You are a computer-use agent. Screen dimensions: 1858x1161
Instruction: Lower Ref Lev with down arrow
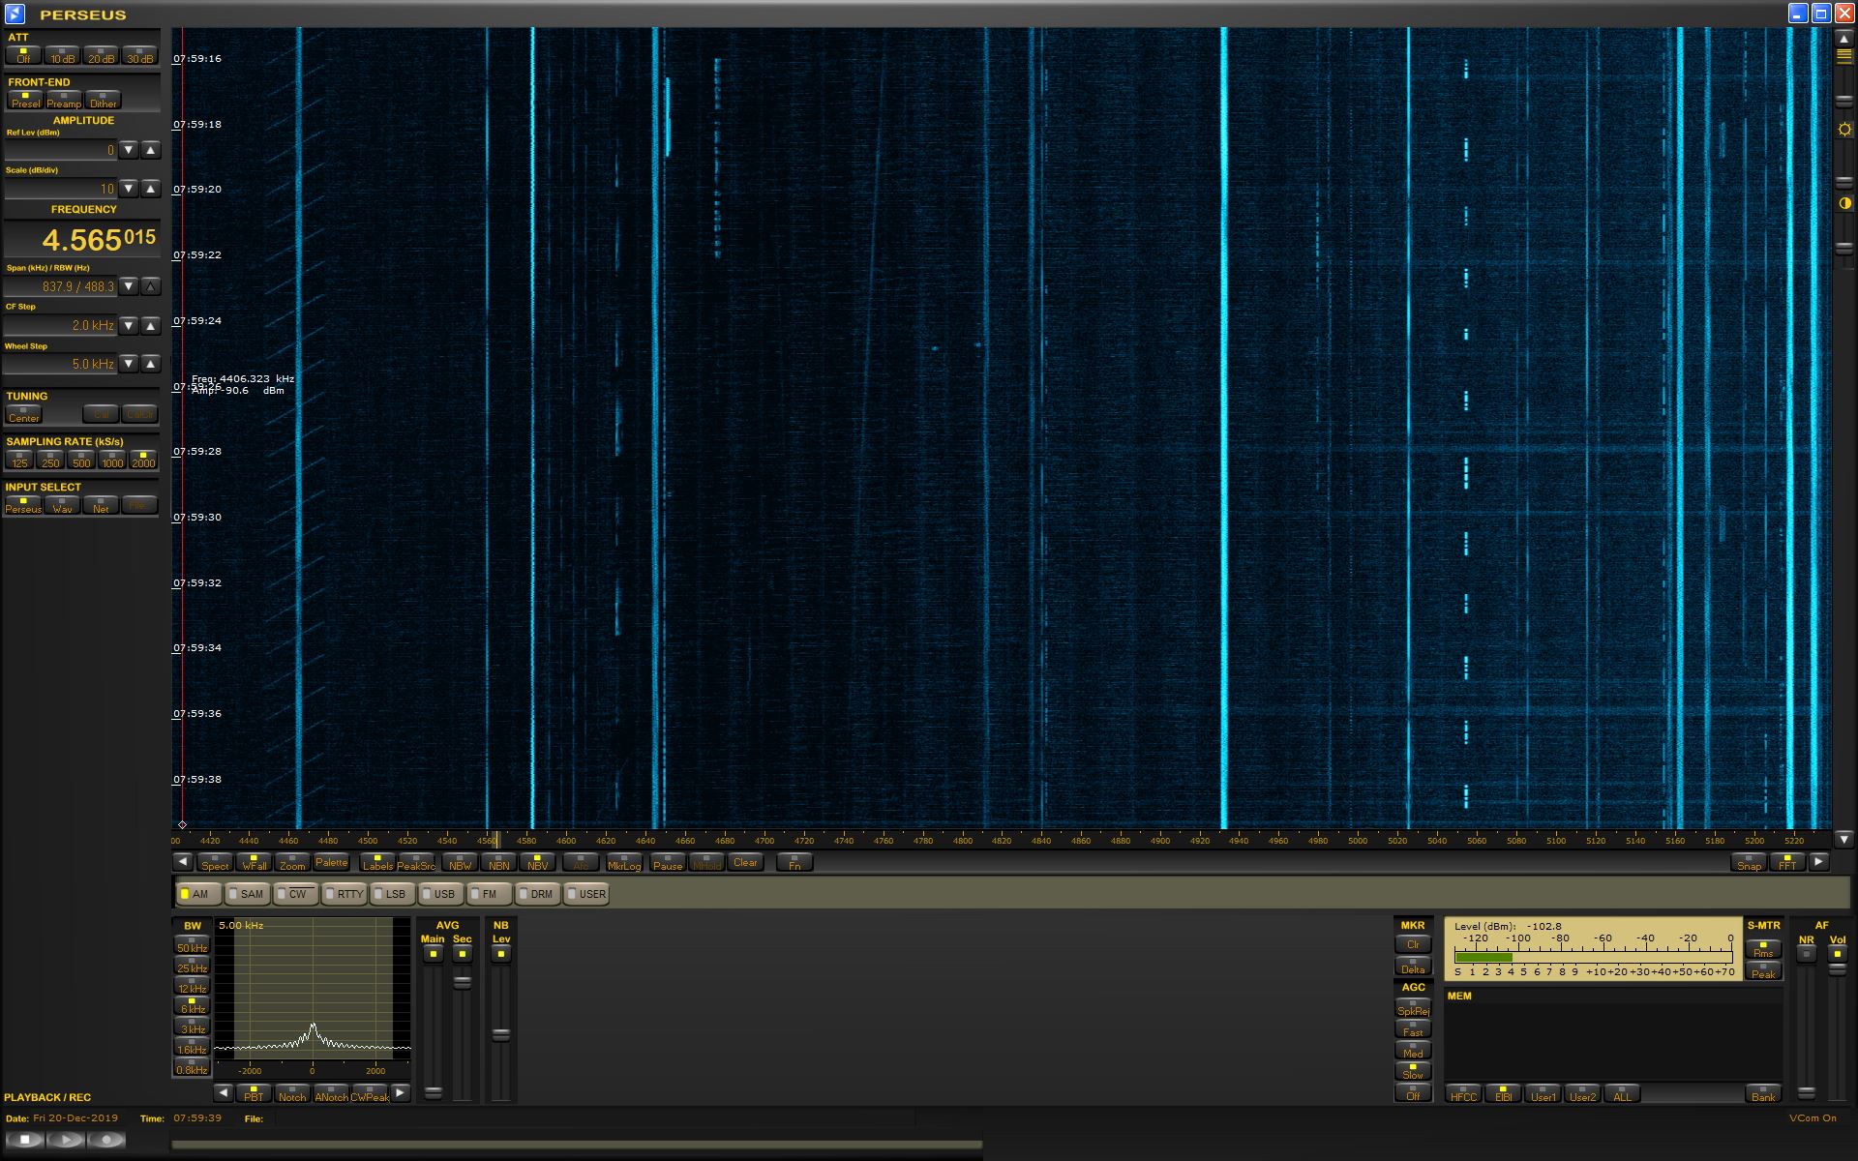point(129,150)
